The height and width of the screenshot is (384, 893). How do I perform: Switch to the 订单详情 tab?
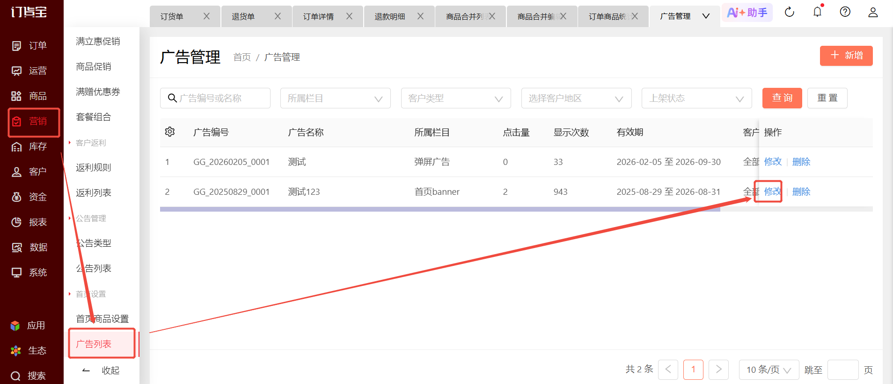point(318,17)
